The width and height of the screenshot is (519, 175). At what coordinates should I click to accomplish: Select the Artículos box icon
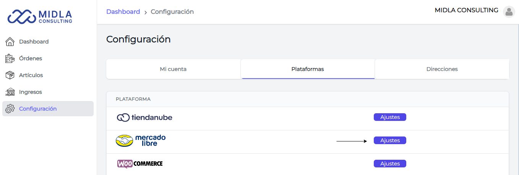coord(10,75)
